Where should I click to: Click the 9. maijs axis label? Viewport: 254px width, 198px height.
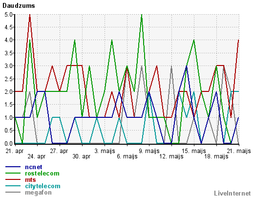coord(149,151)
